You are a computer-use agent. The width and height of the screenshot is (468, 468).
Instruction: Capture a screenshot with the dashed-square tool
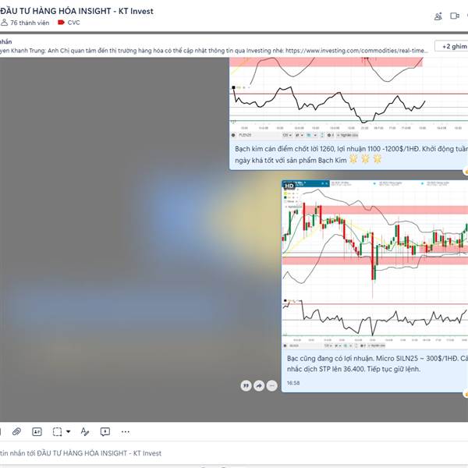(57, 431)
